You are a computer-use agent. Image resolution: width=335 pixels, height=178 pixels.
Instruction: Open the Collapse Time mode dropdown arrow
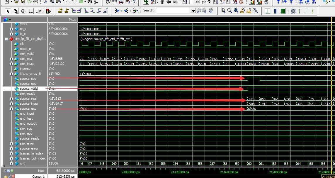click(x=130, y=11)
